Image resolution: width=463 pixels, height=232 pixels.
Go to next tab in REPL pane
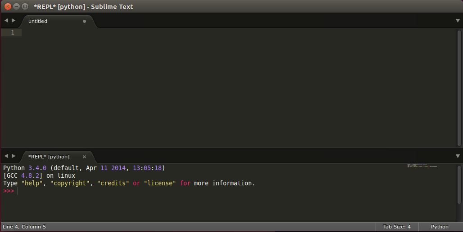coord(14,156)
